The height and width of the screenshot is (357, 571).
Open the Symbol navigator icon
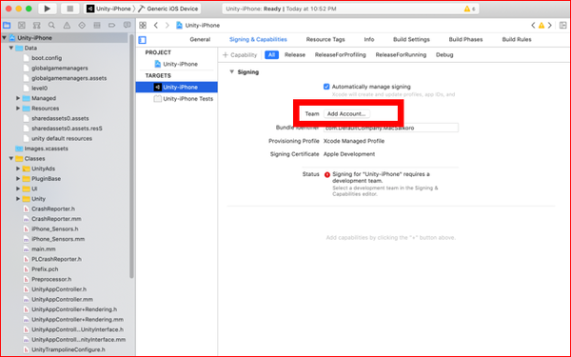pyautogui.click(x=37, y=25)
